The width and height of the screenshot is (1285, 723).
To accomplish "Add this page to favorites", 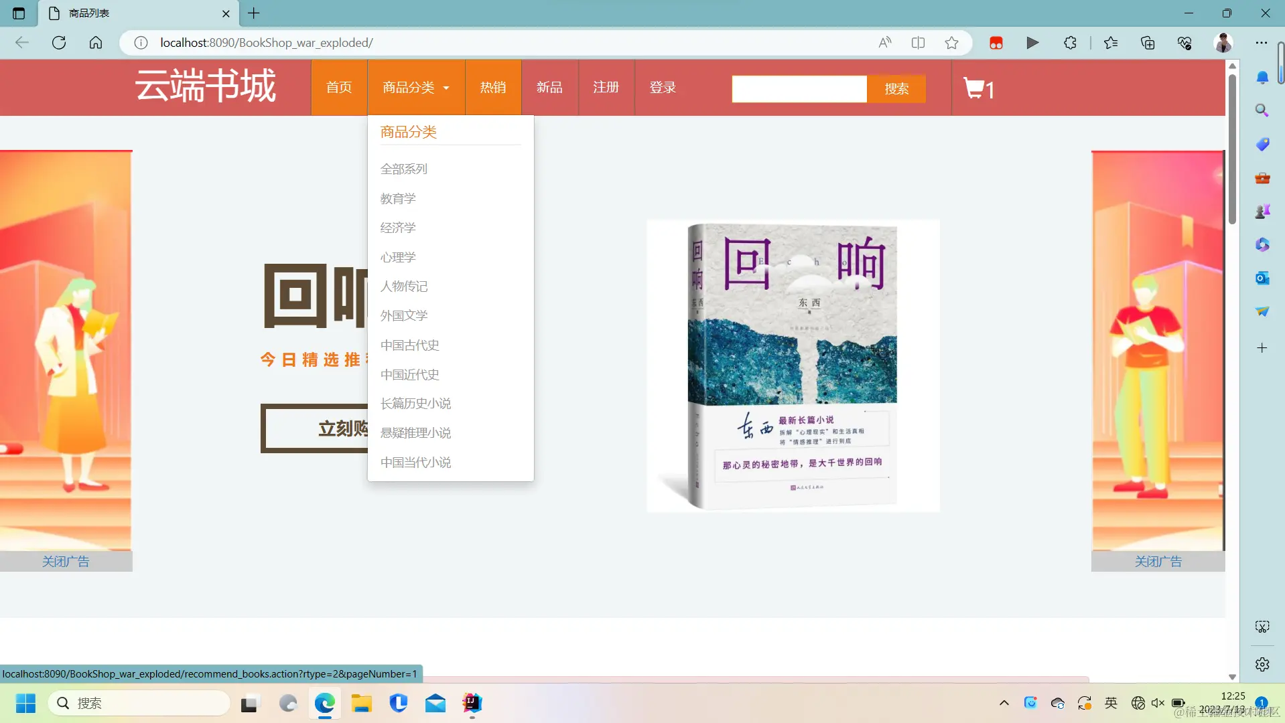I will click(951, 43).
